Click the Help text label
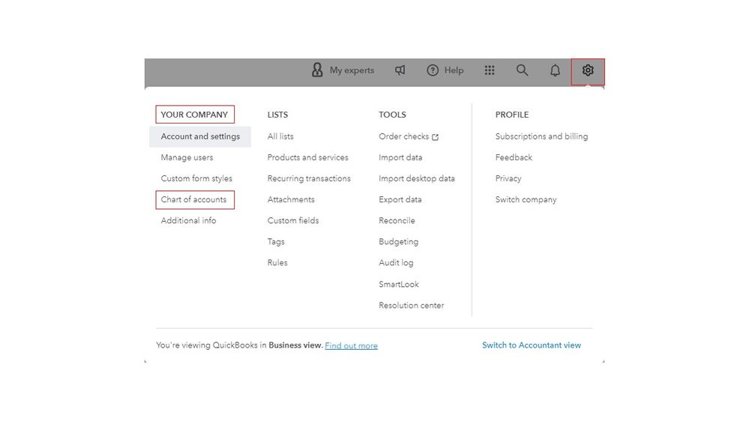This screenshot has width=749, height=421. click(x=454, y=70)
